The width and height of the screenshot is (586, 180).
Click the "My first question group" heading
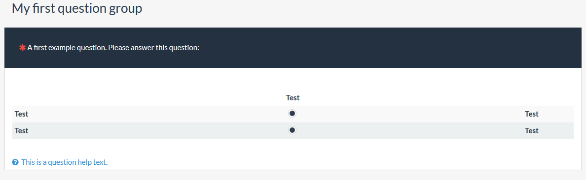tap(77, 8)
